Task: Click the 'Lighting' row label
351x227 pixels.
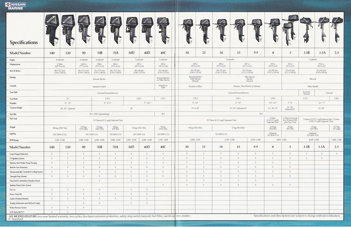Action: tap(13, 134)
